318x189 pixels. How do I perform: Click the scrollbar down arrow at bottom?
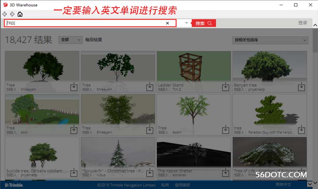click(315, 182)
